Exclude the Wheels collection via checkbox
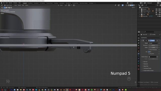This screenshot has width=161, height=91. [x=156, y=9]
